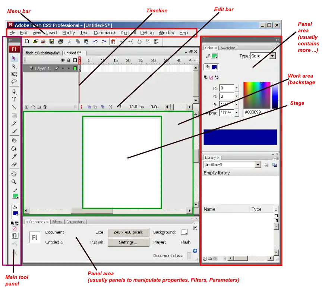This screenshot has height=289, width=325.
Task: Toggle the Snap to Objects magnet option
Action: 14,235
